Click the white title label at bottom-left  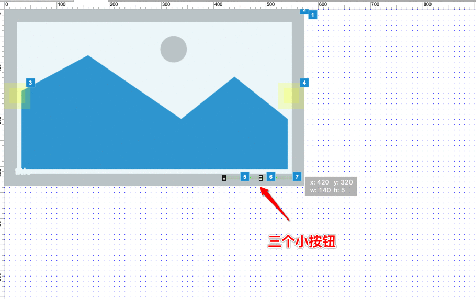(x=23, y=171)
